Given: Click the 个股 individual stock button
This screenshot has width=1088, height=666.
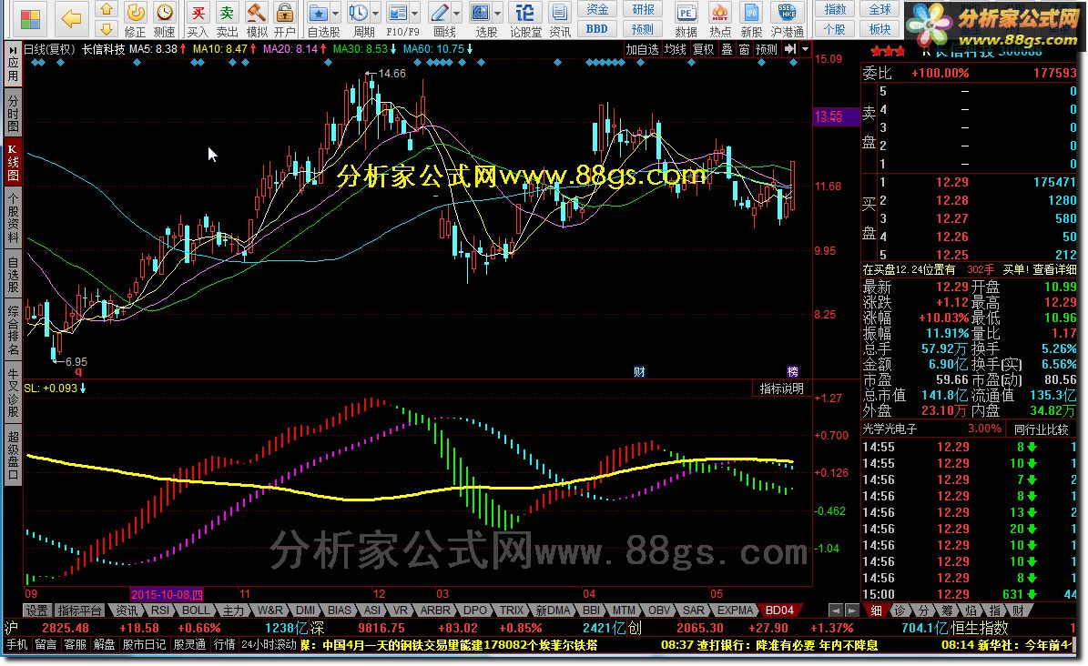Looking at the screenshot, I should 835,29.
